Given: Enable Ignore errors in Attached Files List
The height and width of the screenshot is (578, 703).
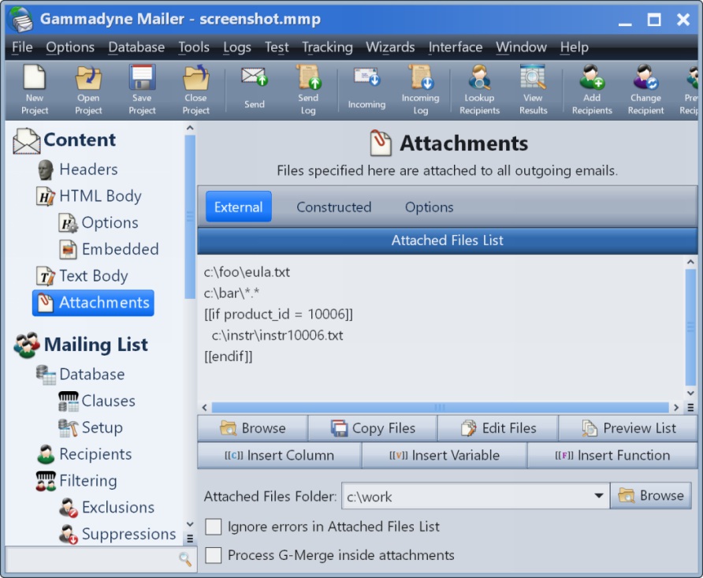Looking at the screenshot, I should [x=214, y=527].
